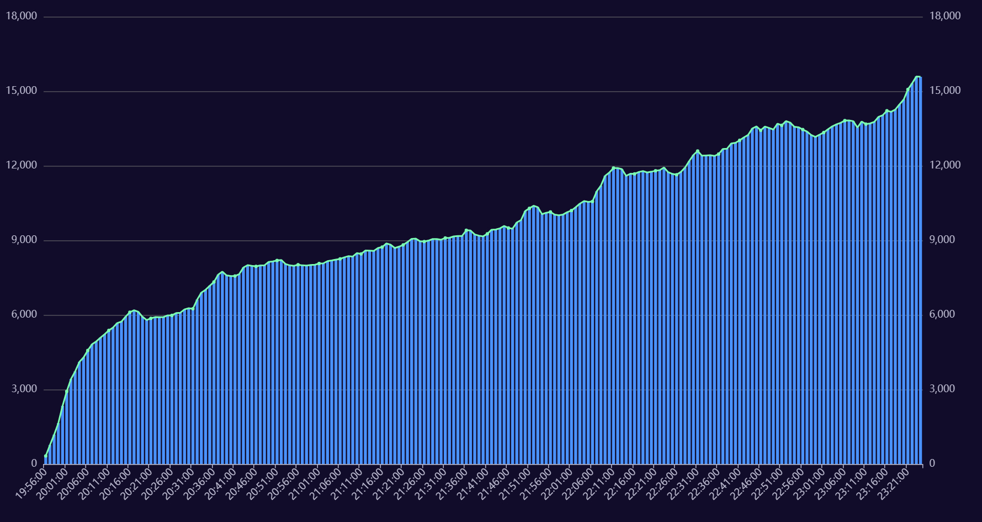Click the line peak above 22:11:00
This screenshot has width=982, height=522.
[613, 167]
